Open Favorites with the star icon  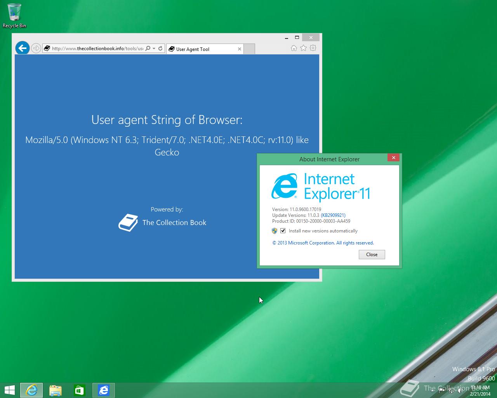tap(303, 48)
